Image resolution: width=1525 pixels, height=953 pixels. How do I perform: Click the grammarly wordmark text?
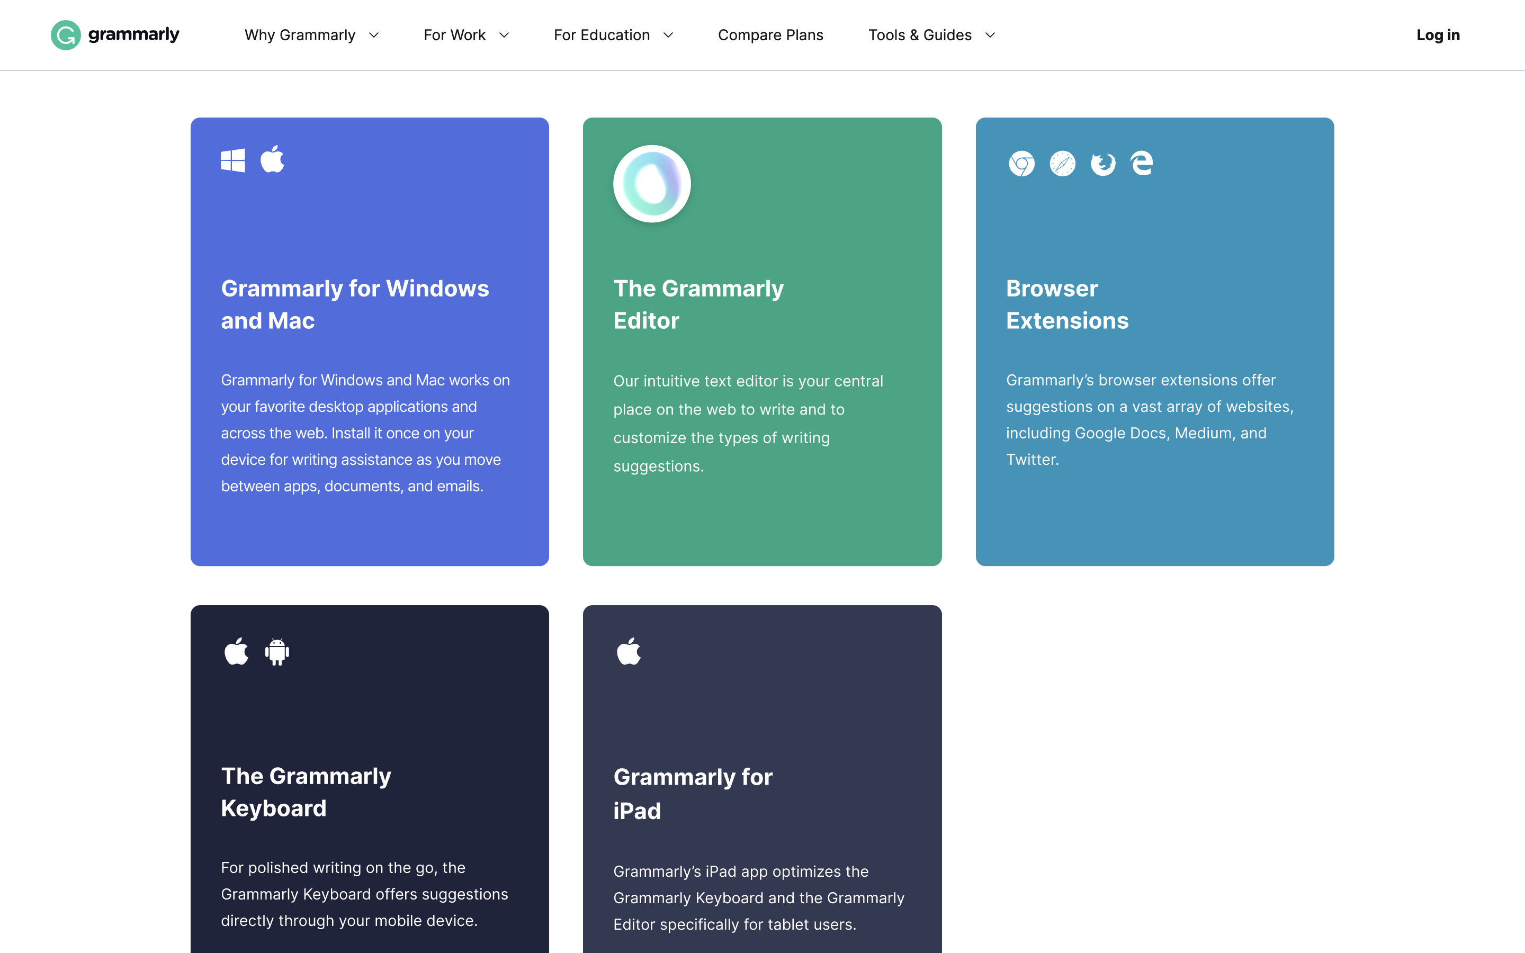[x=133, y=34]
